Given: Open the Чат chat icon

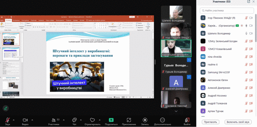Looking at the screenshot, I should (75, 120).
